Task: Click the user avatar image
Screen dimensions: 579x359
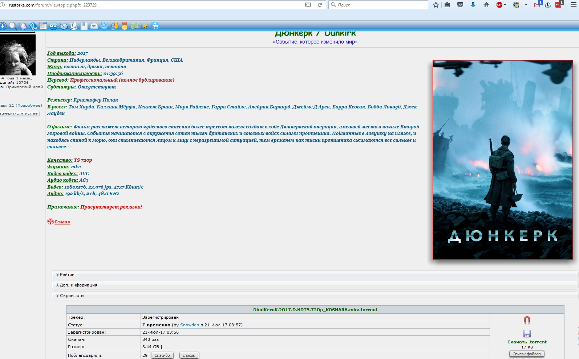Action: (x=18, y=55)
